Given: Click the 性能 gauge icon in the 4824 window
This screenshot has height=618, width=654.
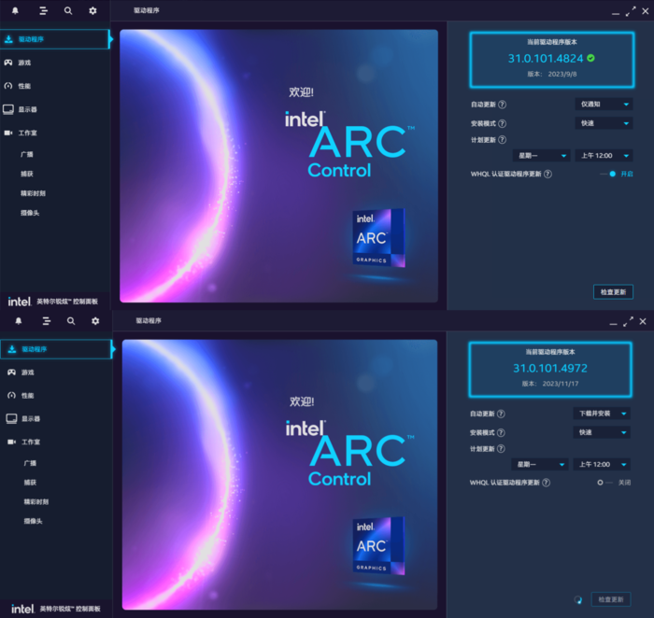Looking at the screenshot, I should pos(7,86).
